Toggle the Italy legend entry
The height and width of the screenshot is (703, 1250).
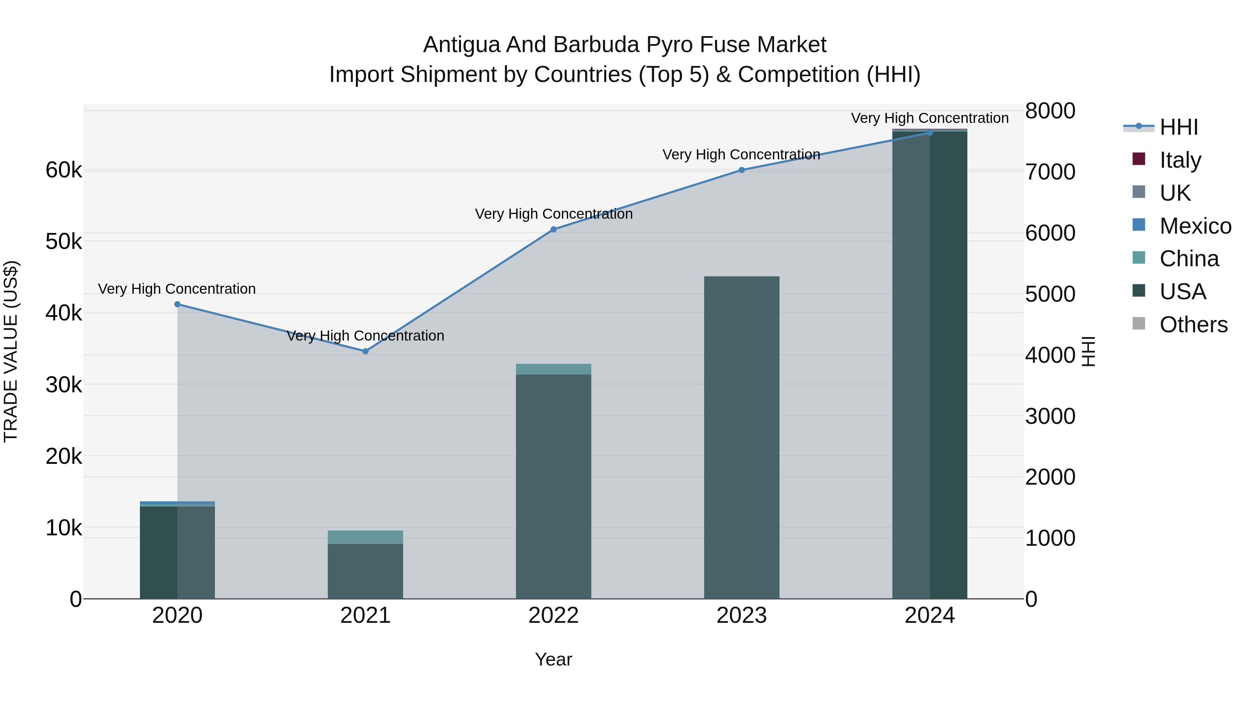coord(1167,160)
